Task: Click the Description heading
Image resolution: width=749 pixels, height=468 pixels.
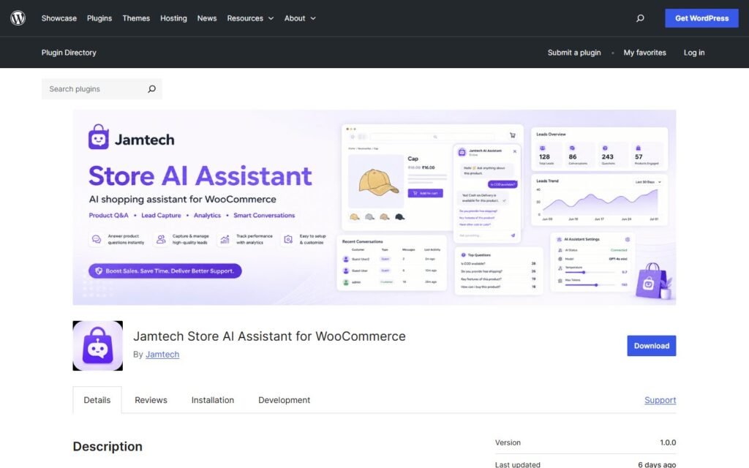Action: point(108,447)
